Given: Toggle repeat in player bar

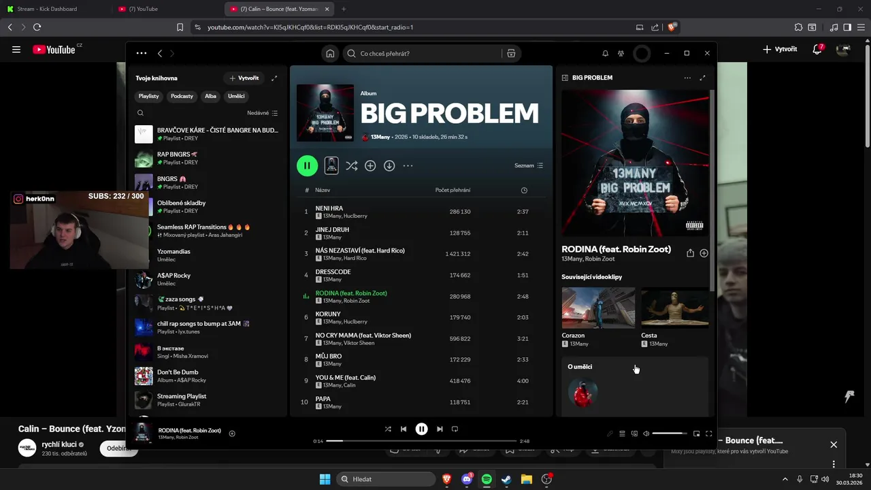Looking at the screenshot, I should point(455,429).
